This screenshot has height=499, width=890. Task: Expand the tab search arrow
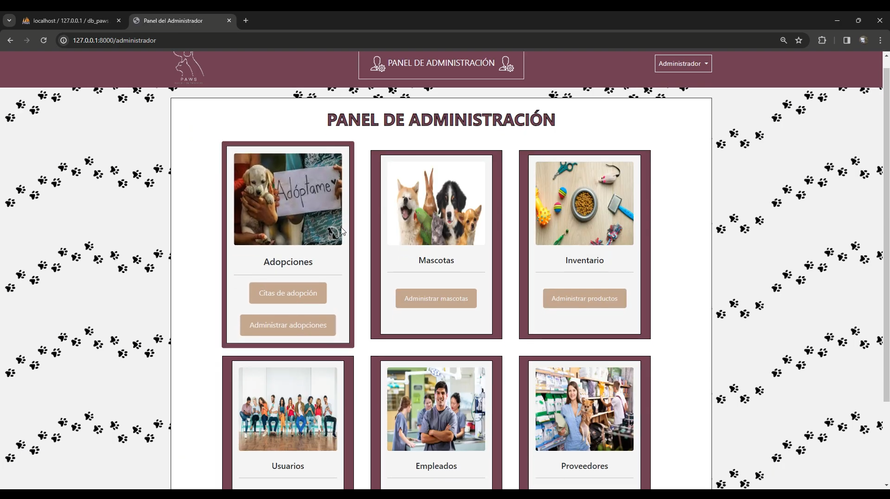[9, 20]
